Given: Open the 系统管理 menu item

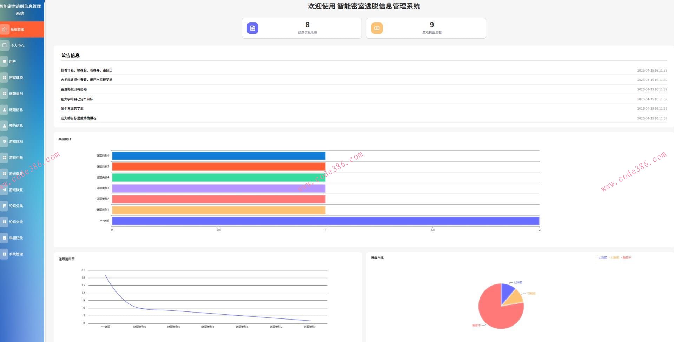Looking at the screenshot, I should point(22,254).
